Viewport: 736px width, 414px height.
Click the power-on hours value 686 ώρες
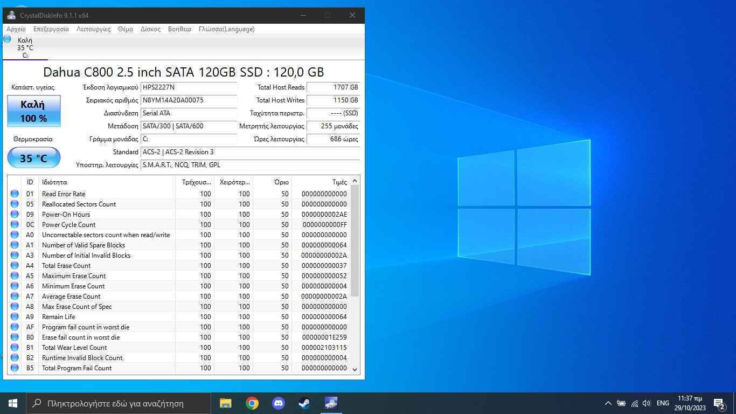point(333,139)
